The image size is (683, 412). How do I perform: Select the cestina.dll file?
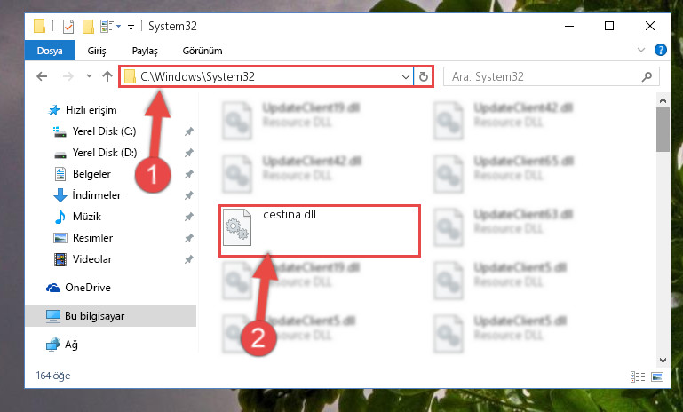[319, 230]
